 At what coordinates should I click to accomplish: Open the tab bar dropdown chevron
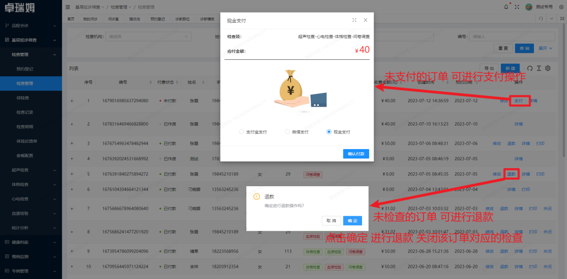(x=551, y=19)
